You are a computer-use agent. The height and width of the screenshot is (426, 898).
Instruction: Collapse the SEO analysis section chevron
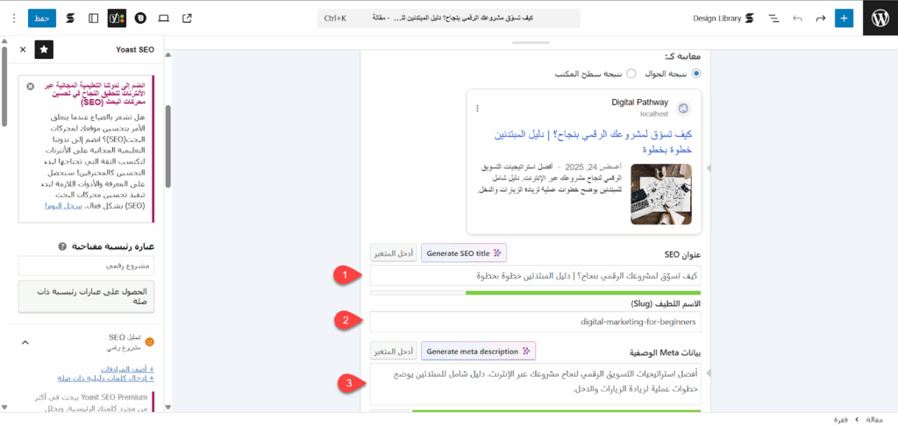pos(25,342)
